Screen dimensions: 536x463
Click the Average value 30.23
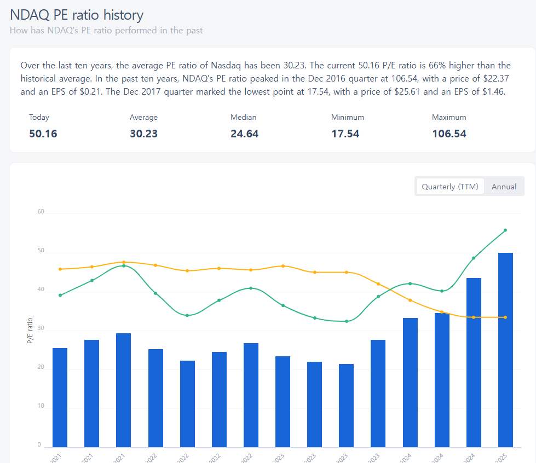click(143, 134)
